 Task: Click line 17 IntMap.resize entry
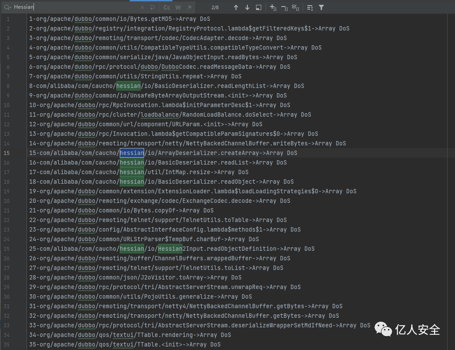[x=139, y=172]
